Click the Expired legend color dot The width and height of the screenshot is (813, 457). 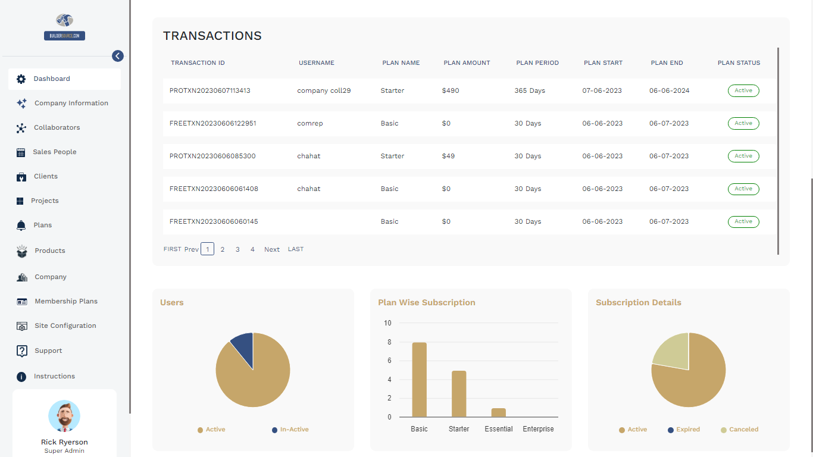coord(671,430)
